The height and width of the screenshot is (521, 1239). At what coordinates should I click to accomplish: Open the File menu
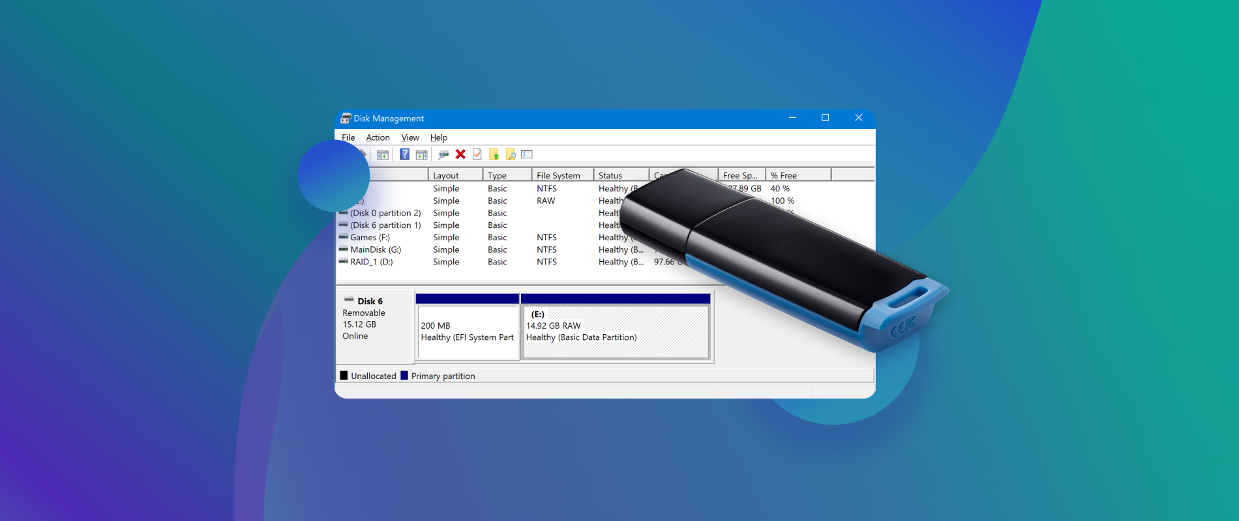pos(348,137)
